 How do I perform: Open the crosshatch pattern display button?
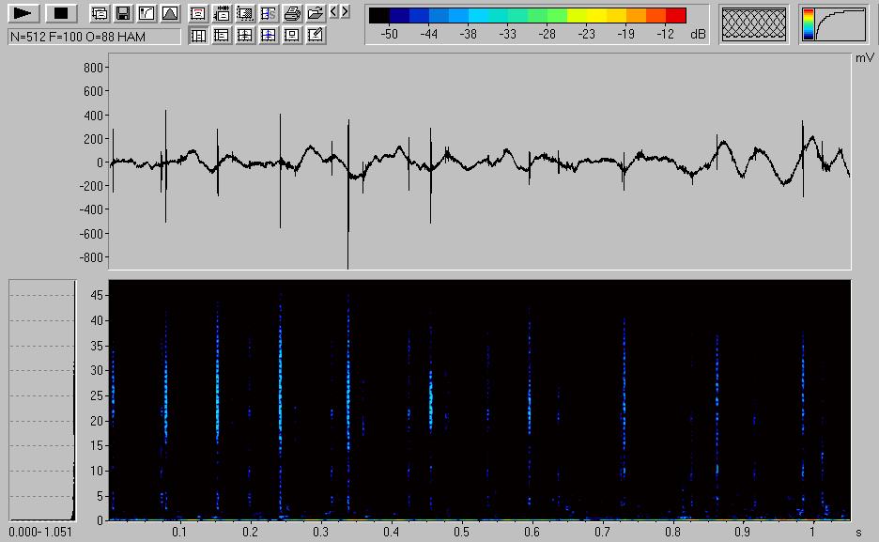pos(754,24)
